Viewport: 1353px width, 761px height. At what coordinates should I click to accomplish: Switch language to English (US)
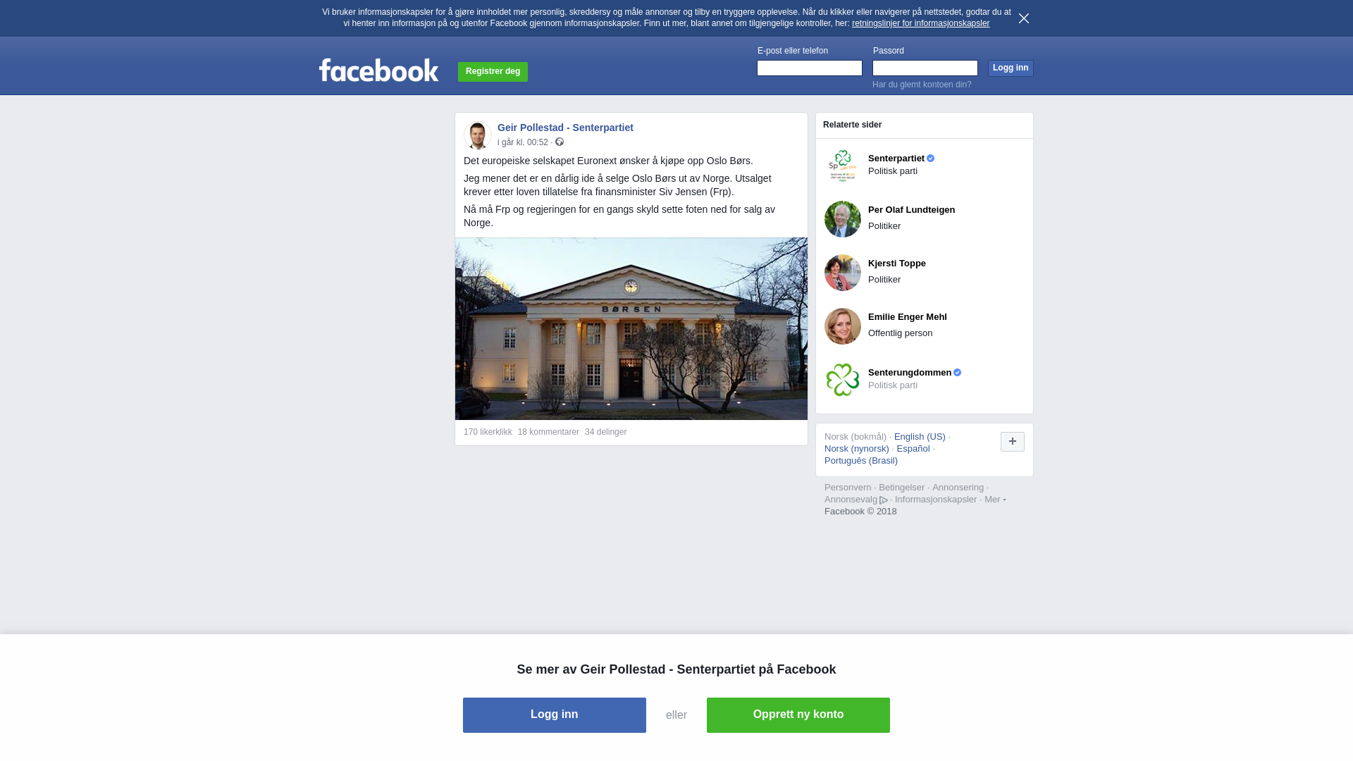pos(920,437)
